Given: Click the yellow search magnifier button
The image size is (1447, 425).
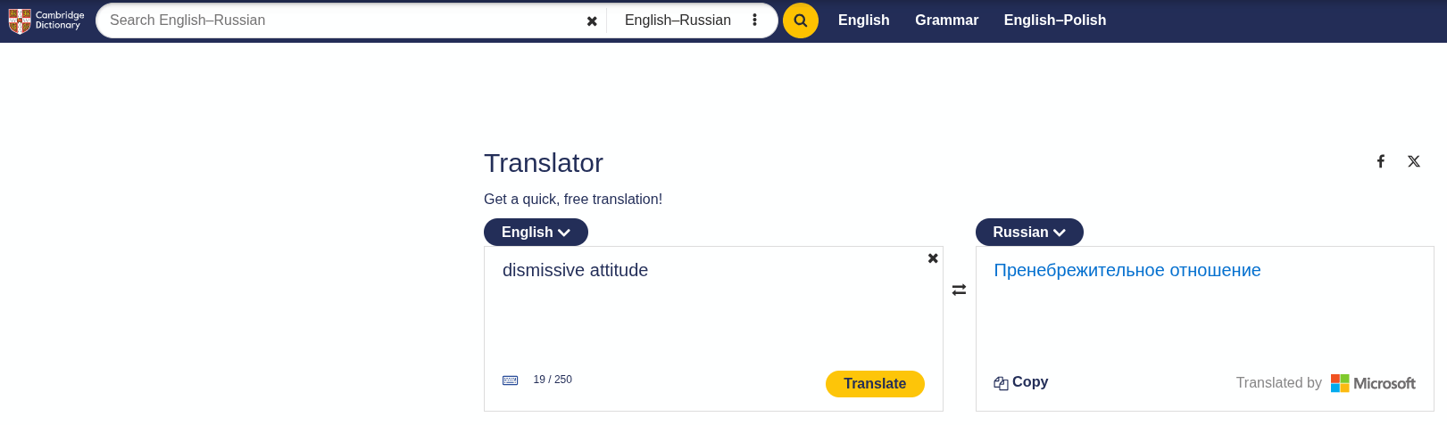Looking at the screenshot, I should pos(801,20).
